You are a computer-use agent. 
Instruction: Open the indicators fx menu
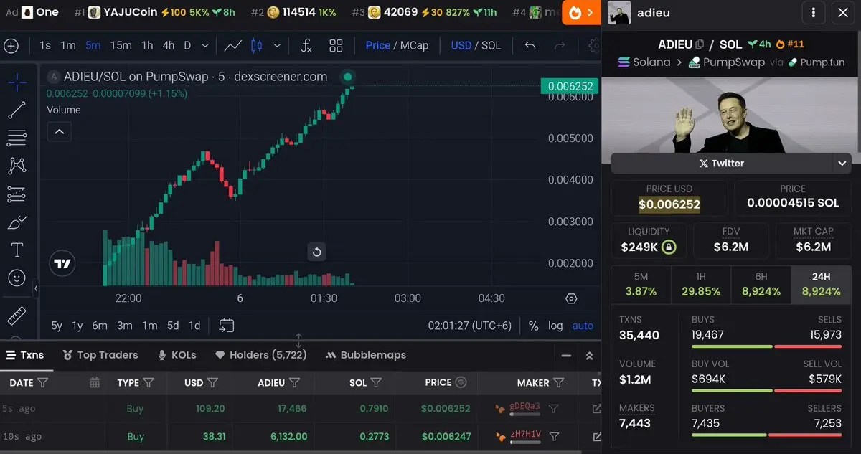tap(306, 45)
